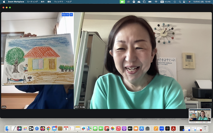Image resolution: width=213 pixels, height=133 pixels.
Task: Open Siri from the Dock
Action: [19, 128]
